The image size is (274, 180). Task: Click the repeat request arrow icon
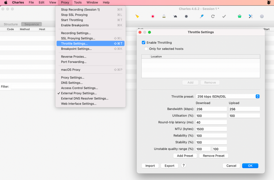(213, 16)
